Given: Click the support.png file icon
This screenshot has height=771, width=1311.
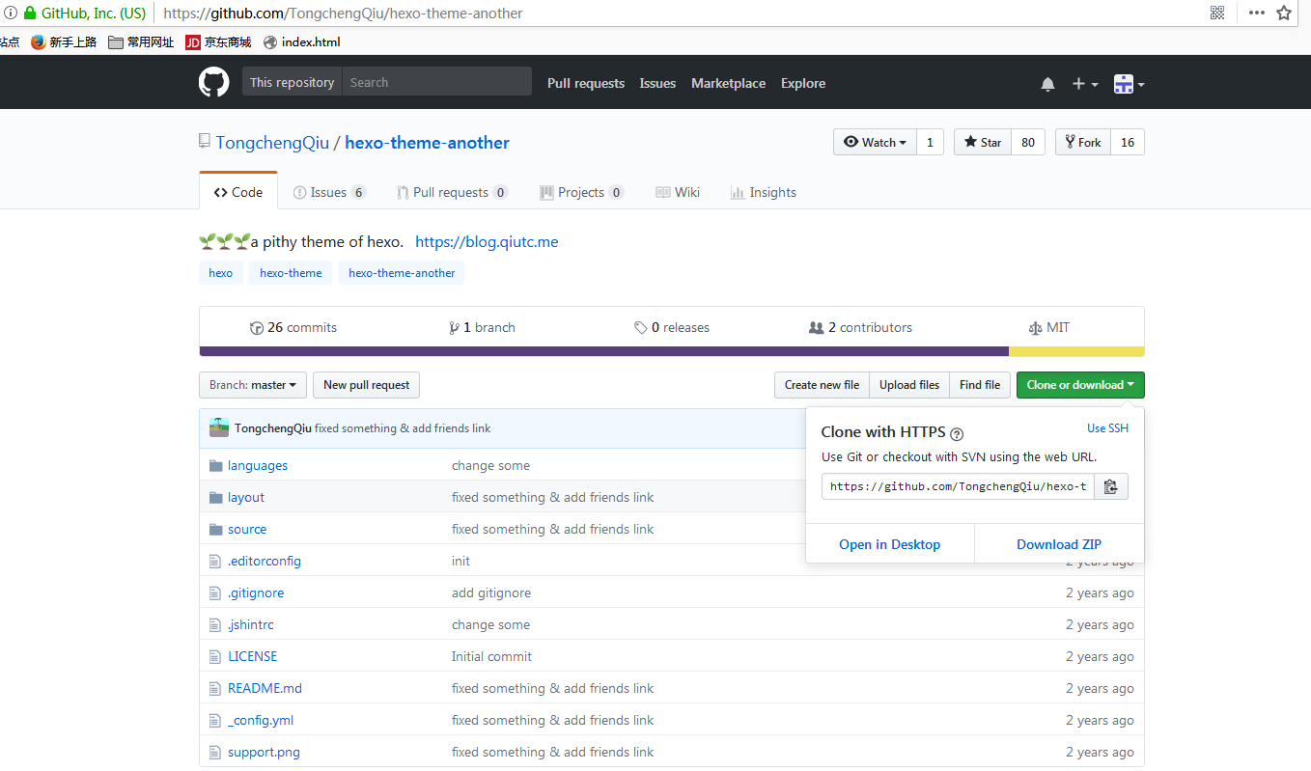Looking at the screenshot, I should [215, 752].
